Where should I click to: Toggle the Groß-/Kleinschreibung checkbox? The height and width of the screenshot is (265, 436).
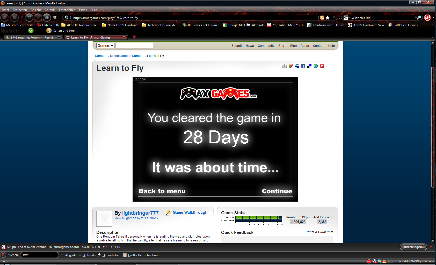[x=125, y=255]
